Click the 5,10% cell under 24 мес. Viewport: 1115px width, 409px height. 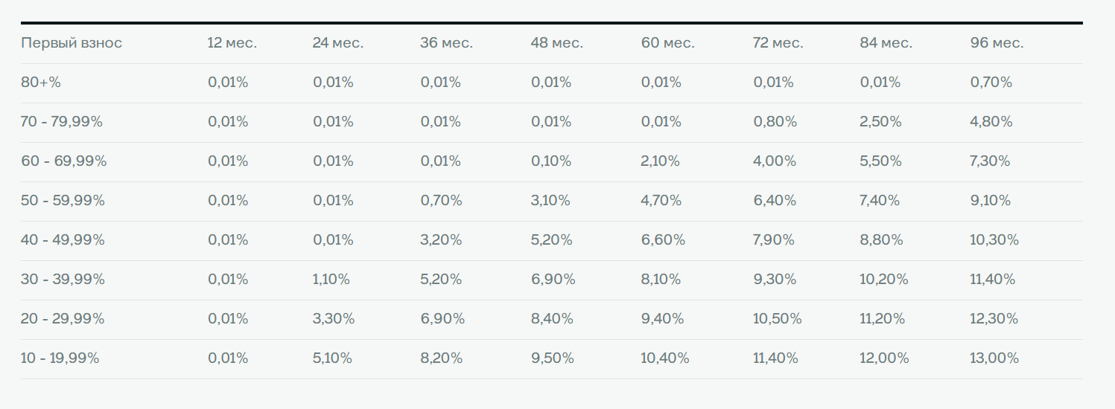(332, 358)
